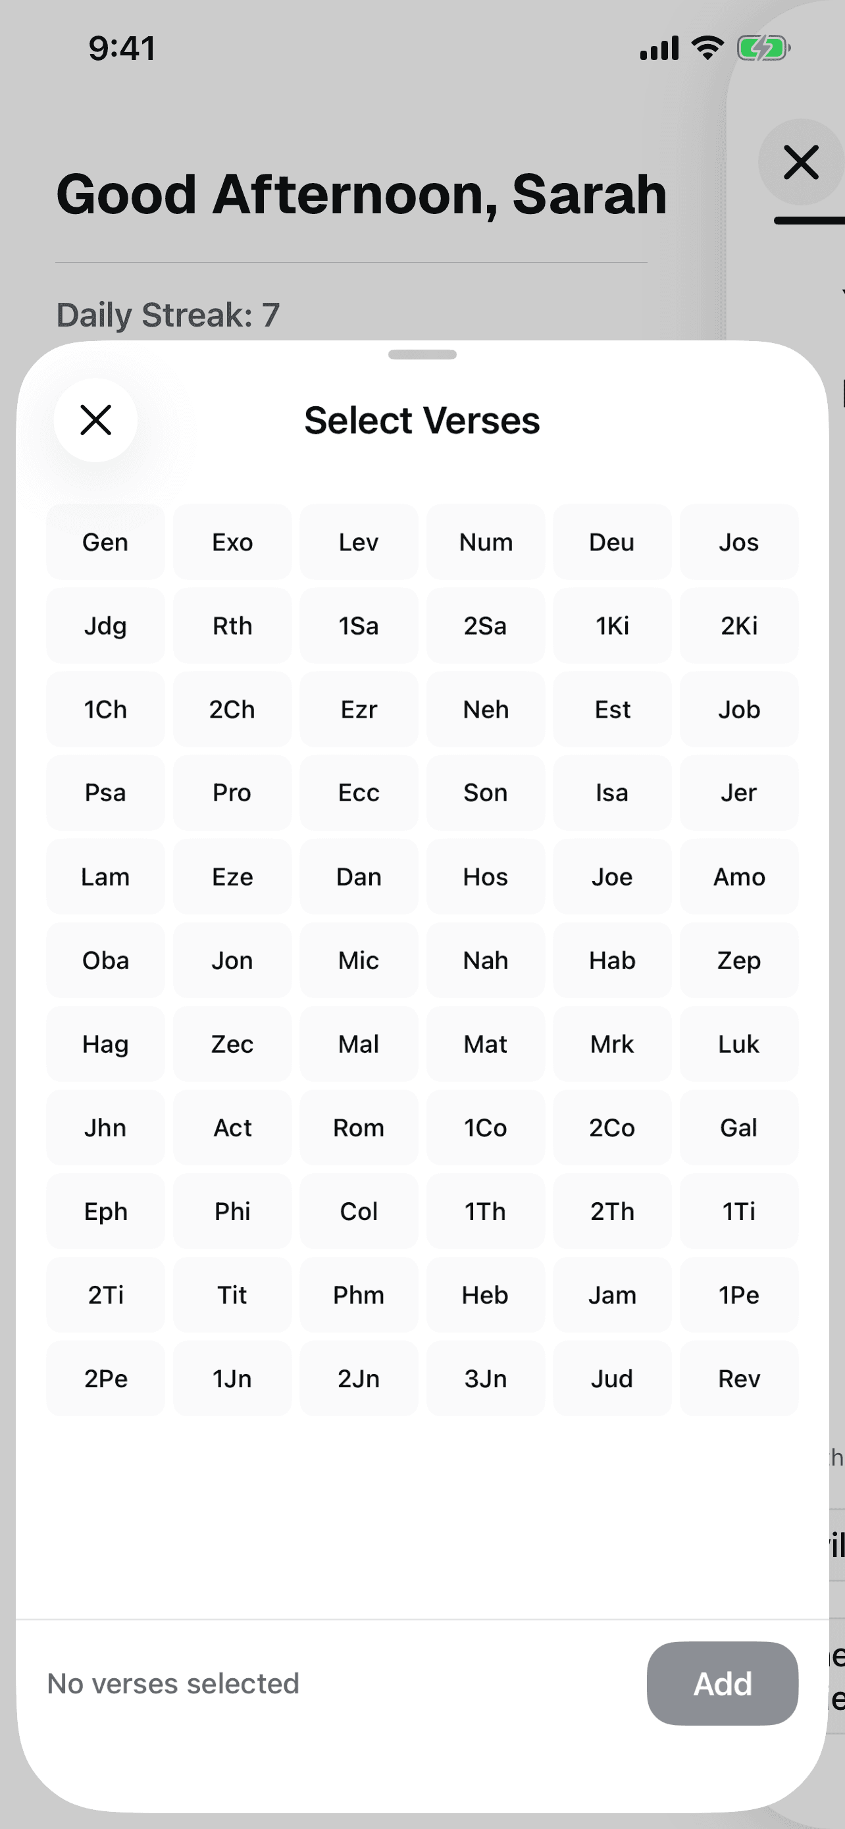Choose the Isa book
845x1829 pixels.
click(611, 793)
